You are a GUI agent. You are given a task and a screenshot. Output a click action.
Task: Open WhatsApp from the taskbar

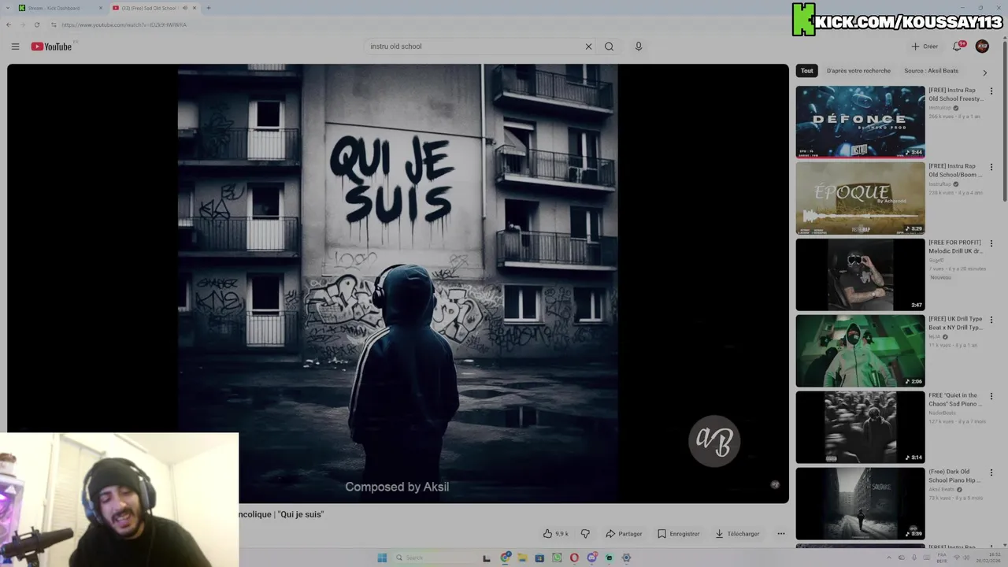557,558
